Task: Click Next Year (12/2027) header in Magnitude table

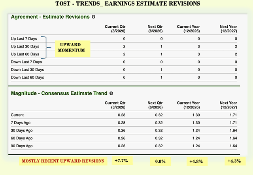Action: point(228,105)
